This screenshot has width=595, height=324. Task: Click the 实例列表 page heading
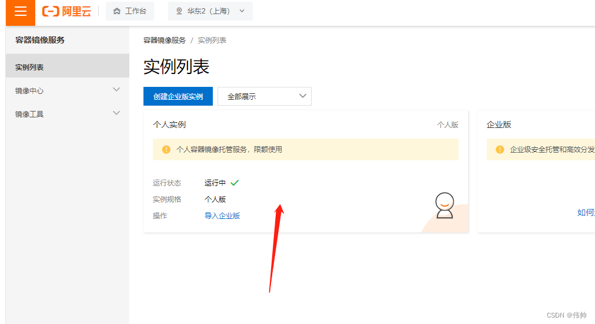click(x=176, y=67)
